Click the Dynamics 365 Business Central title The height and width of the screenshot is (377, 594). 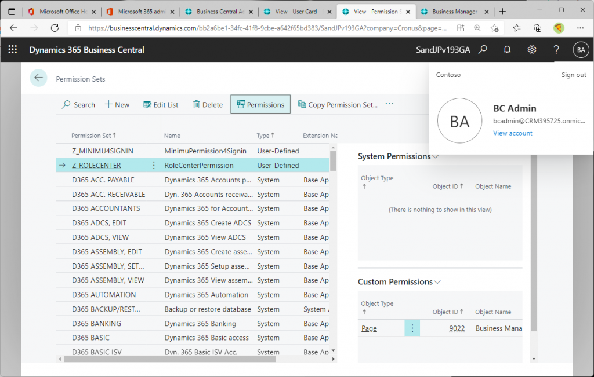[87, 50]
